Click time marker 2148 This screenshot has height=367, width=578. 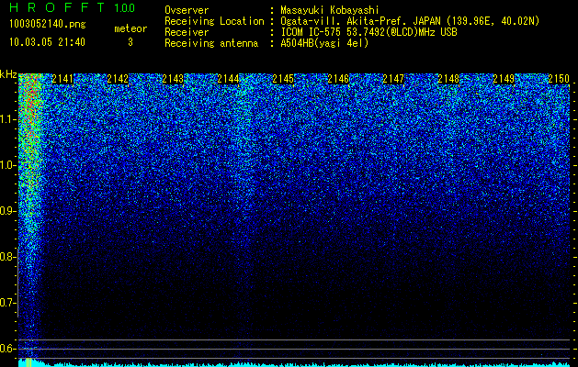coord(448,79)
